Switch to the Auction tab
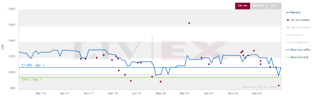 258,6
